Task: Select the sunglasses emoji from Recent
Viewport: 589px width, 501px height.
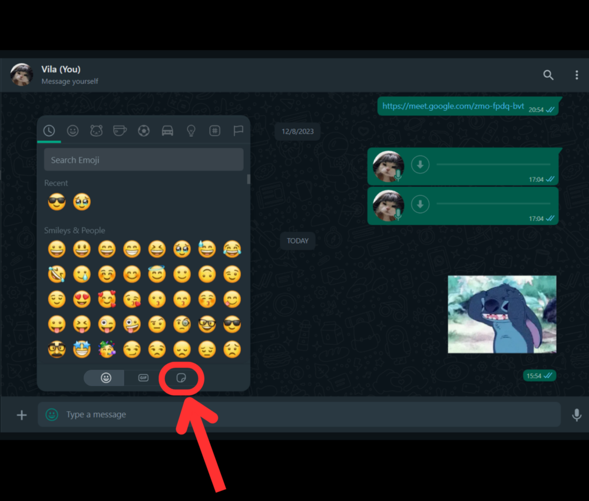Action: click(57, 201)
